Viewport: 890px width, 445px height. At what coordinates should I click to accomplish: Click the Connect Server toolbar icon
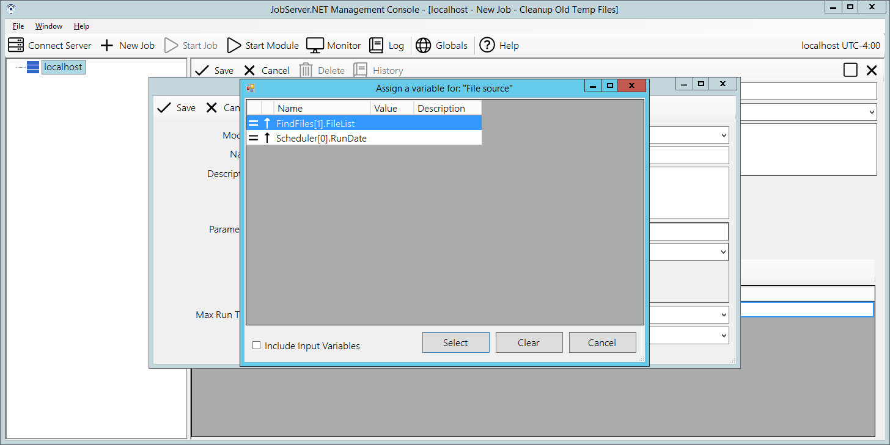[x=16, y=45]
